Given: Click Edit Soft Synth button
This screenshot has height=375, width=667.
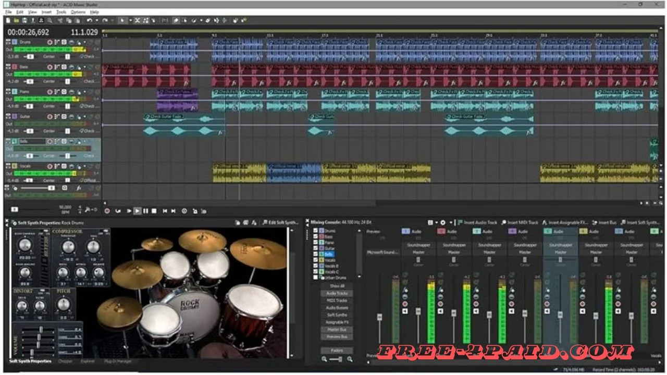Looking at the screenshot, I should 280,223.
